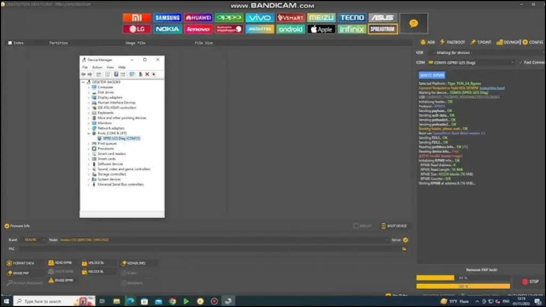Viewport: 546px width, 307px height.
Task: Toggle the Fast Connect checkbox
Action: click(x=520, y=63)
